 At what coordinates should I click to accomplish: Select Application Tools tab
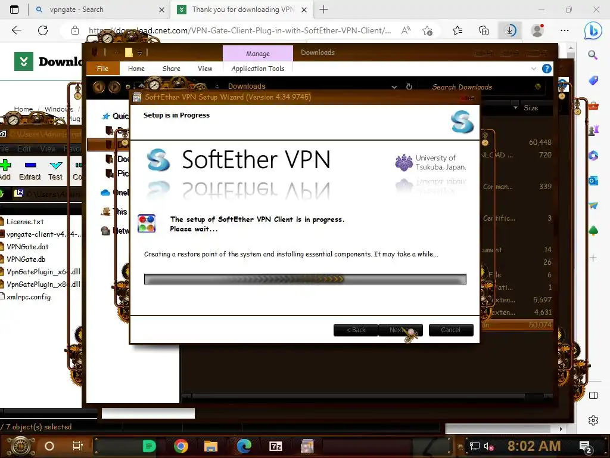click(257, 69)
